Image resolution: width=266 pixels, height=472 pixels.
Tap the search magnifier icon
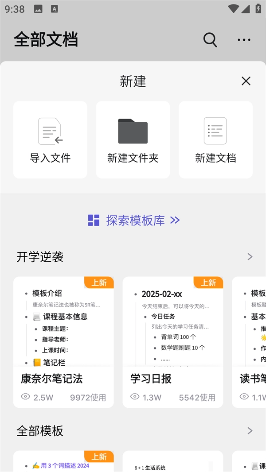[210, 40]
